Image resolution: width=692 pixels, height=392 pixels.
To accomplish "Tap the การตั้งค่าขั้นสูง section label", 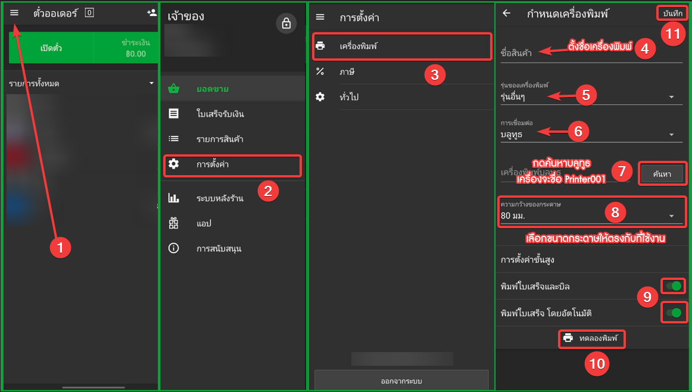I will (x=528, y=260).
